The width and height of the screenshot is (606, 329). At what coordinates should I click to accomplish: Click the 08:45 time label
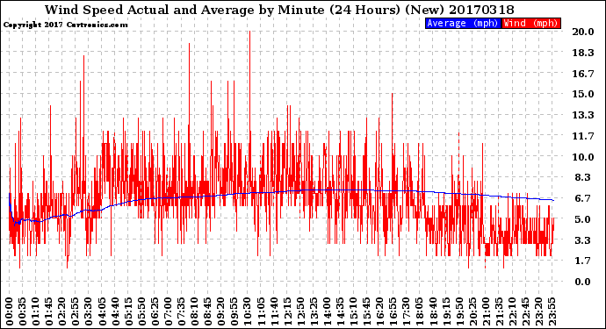(208, 311)
